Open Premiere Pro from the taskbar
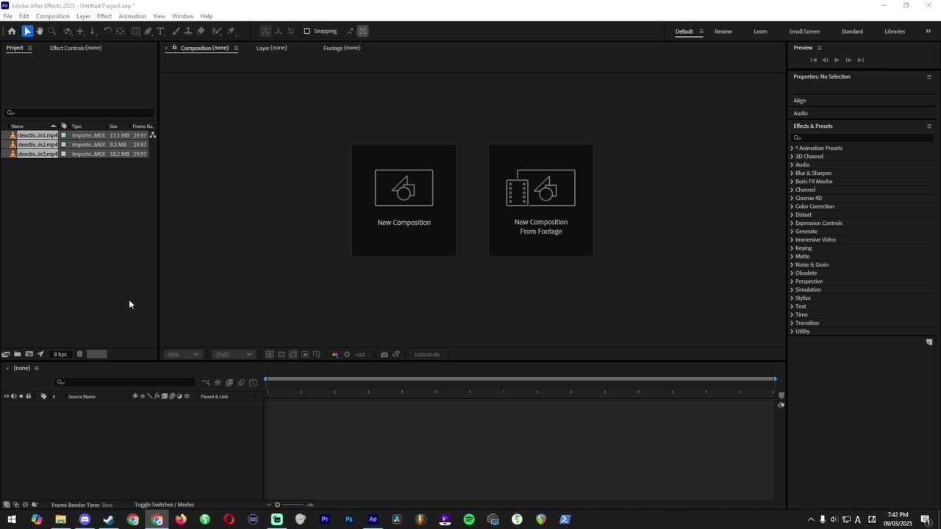 tap(325, 519)
